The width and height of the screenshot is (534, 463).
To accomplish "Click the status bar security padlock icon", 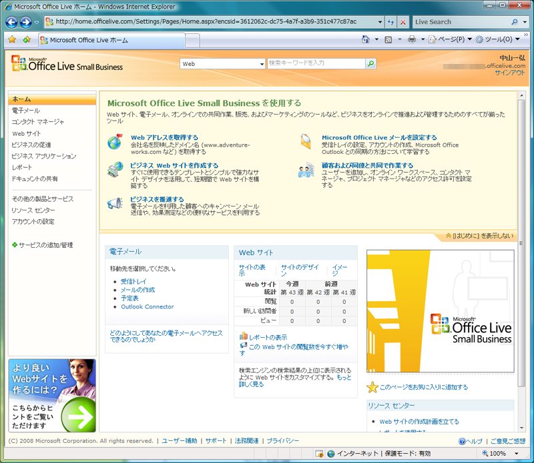I will point(319,454).
